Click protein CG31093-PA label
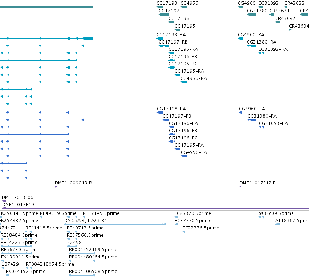309x277 pixels. click(x=273, y=123)
